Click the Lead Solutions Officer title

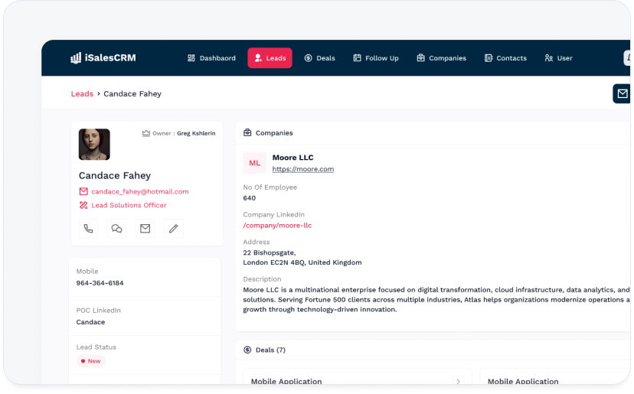129,205
